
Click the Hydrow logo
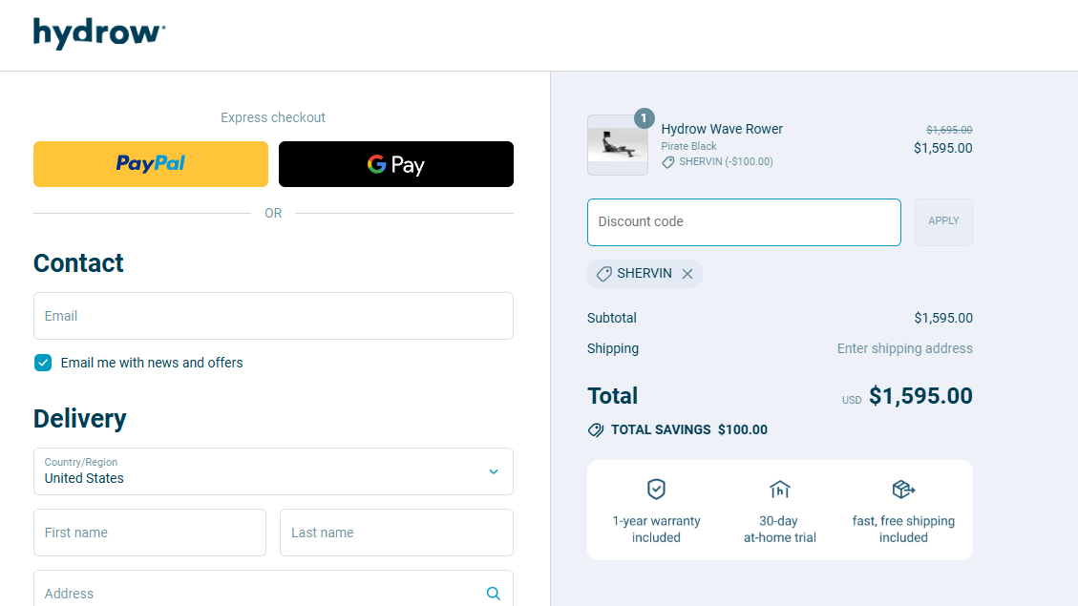pyautogui.click(x=99, y=33)
